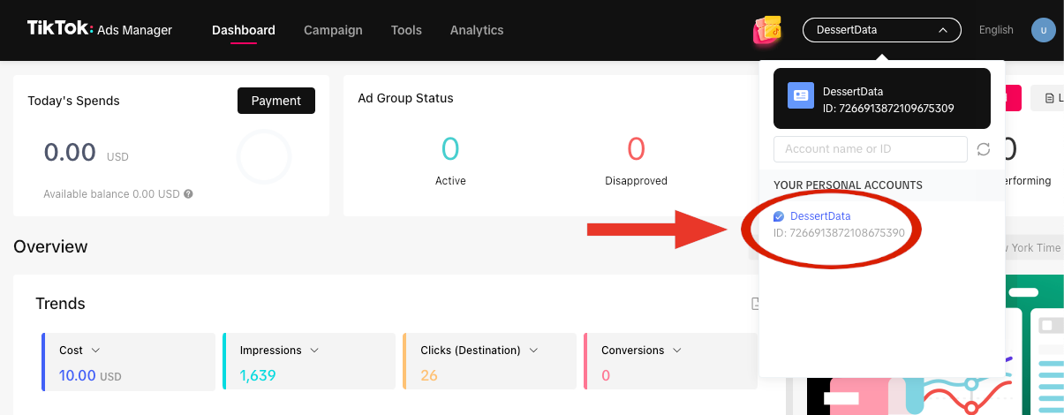Click the verified check icon next to DessertData
Viewport: 1064px width, 415px height.
pos(779,216)
